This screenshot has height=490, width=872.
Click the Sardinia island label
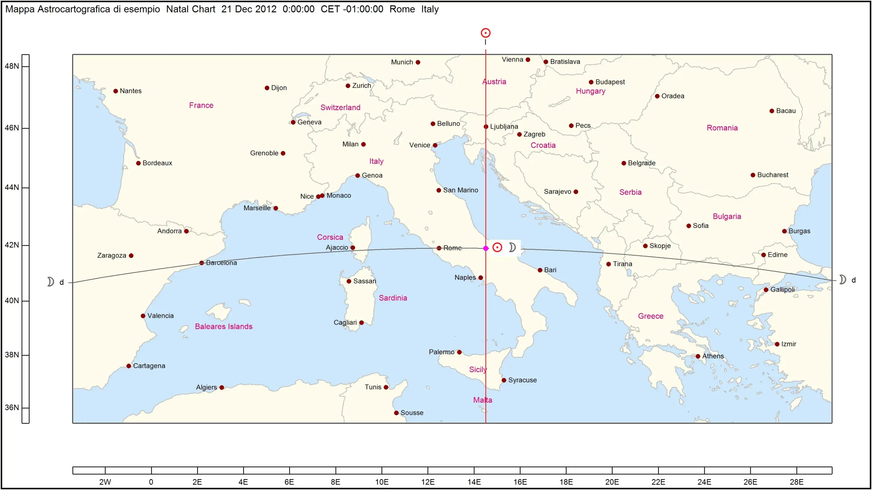pos(393,298)
